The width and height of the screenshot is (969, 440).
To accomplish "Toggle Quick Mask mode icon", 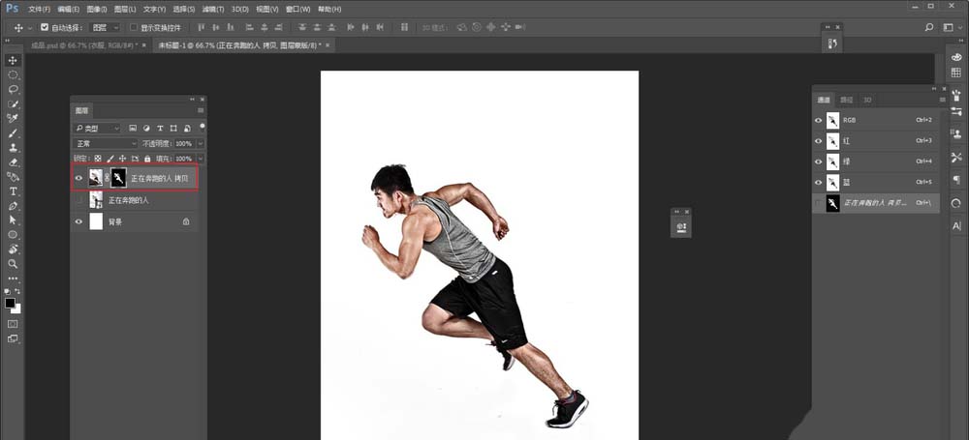I will pos(13,324).
